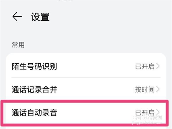Expand chevron next to 陌生号码识别

click(x=158, y=67)
